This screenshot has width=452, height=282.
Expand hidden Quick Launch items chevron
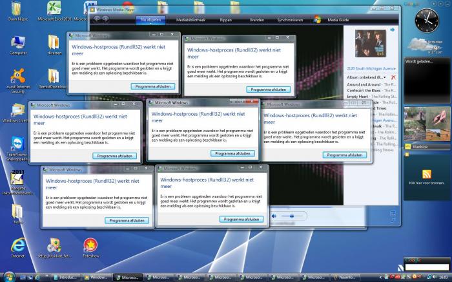[46, 277]
